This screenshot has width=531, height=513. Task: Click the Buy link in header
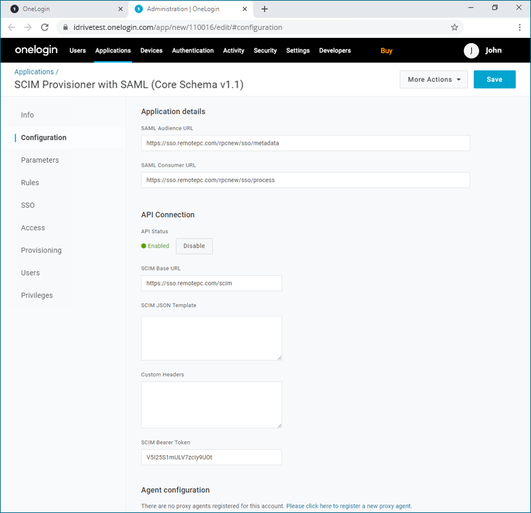tap(386, 51)
